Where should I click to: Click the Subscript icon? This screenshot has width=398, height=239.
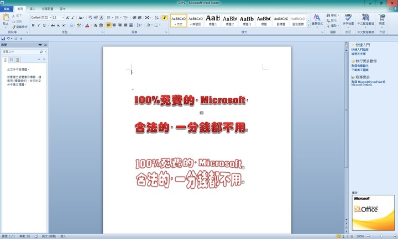[x=59, y=25]
